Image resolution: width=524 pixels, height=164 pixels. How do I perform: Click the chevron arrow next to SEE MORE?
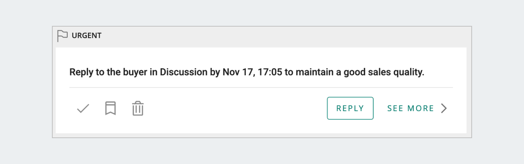pos(444,108)
